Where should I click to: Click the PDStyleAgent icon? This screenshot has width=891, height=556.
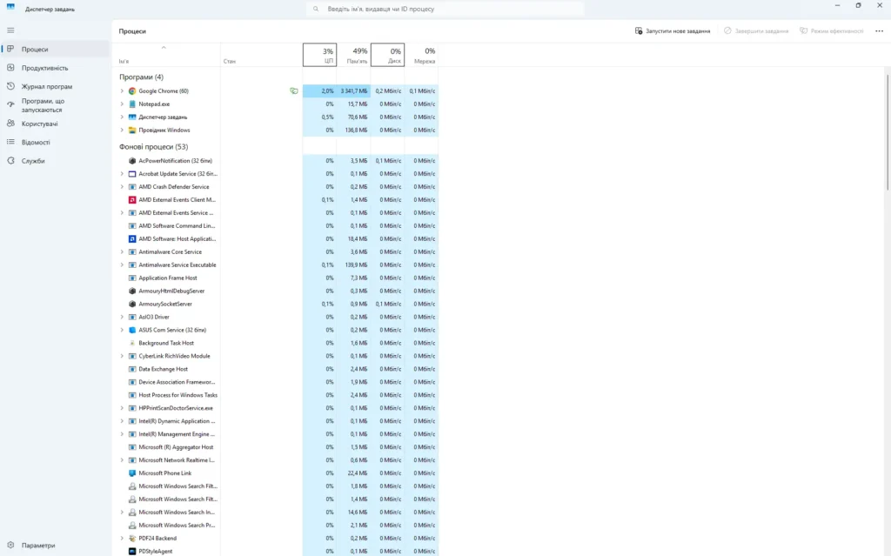(132, 552)
